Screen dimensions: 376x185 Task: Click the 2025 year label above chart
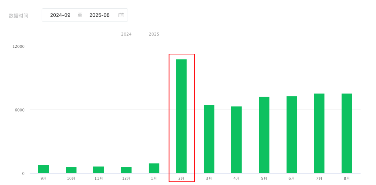154,34
